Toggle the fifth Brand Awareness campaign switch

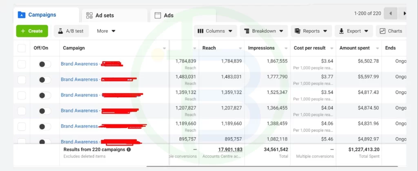[44, 126]
